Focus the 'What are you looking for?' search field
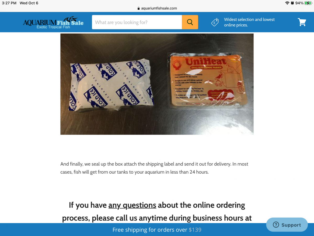Screen dimensions: 314x236 tap(137, 22)
